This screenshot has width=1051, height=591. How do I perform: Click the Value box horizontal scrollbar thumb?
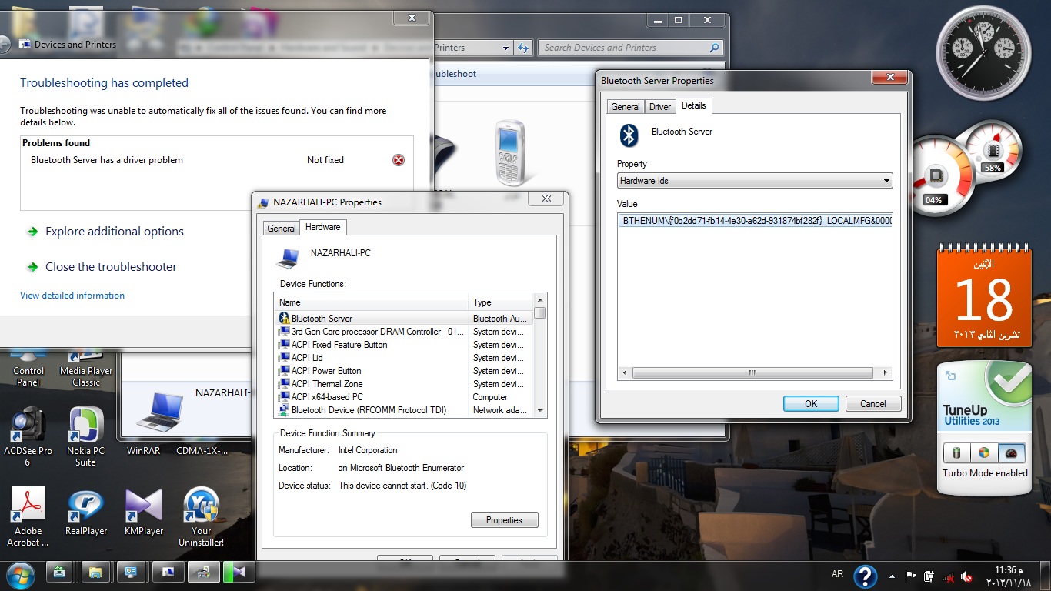pyautogui.click(x=752, y=373)
